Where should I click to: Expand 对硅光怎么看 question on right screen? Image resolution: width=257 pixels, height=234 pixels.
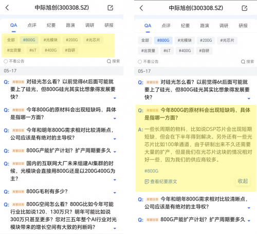tap(249, 98)
